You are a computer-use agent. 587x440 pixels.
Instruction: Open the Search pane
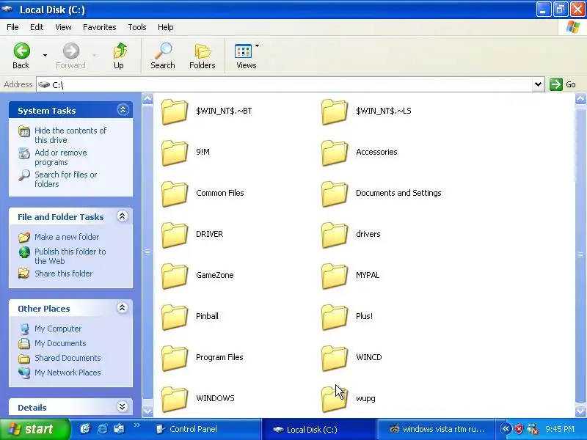[163, 56]
